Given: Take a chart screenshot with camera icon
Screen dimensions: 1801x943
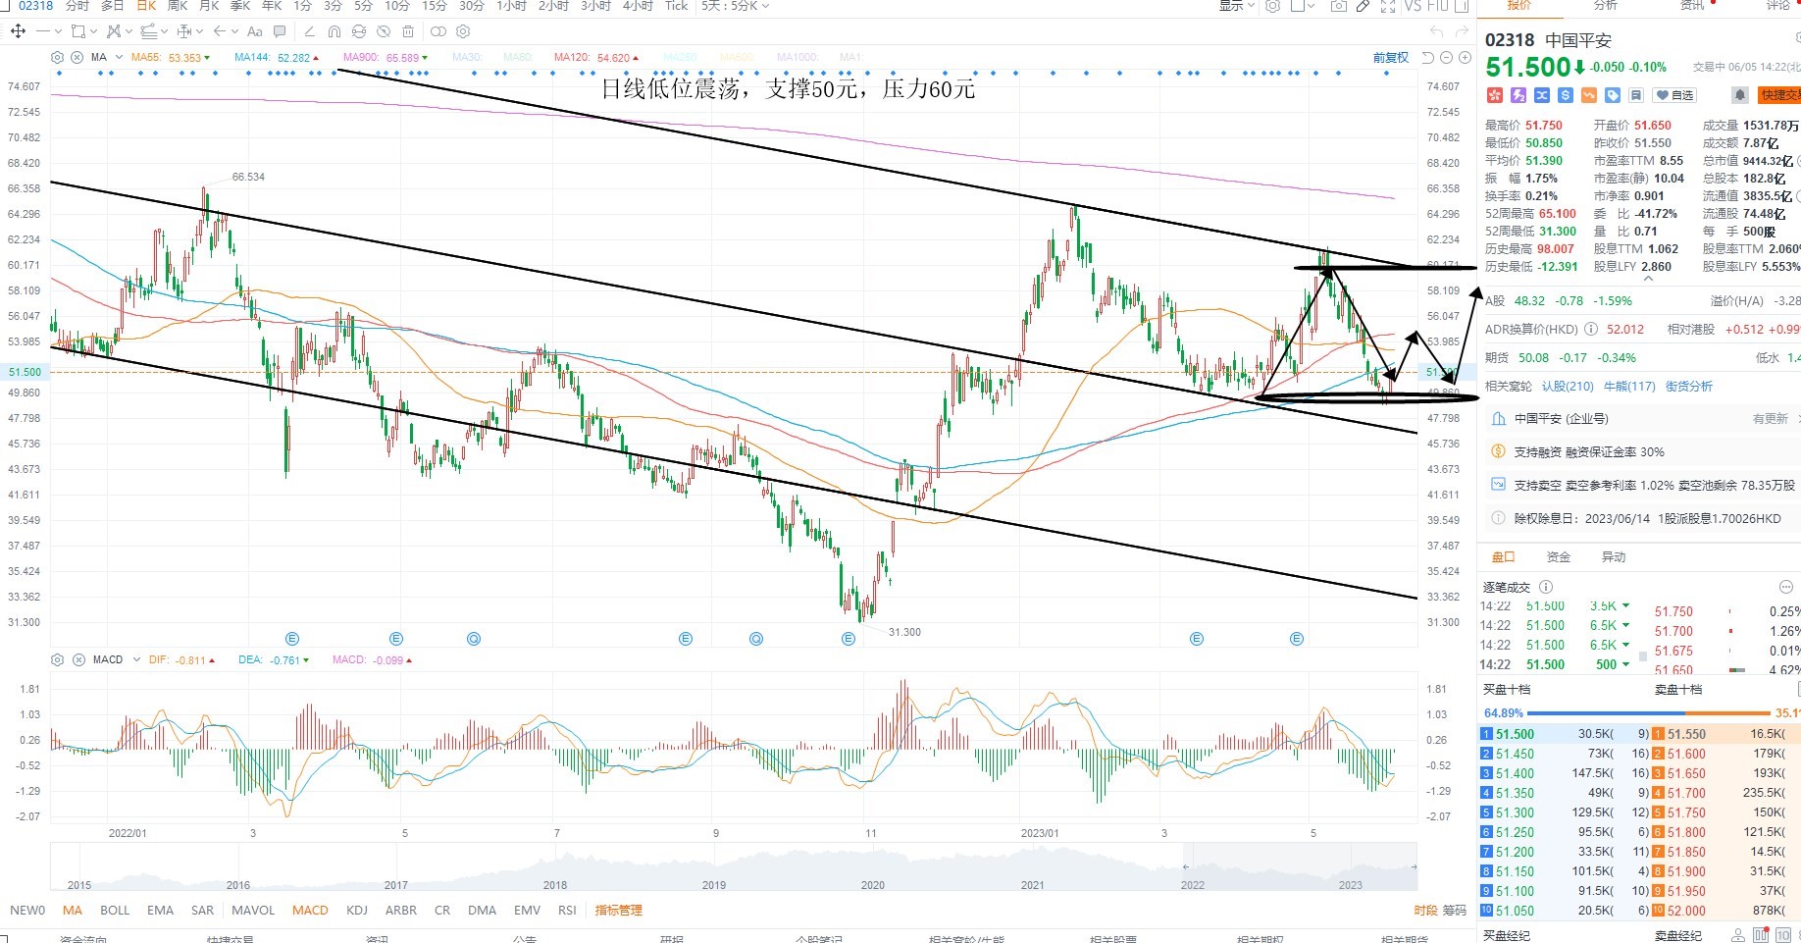Looking at the screenshot, I should tap(1338, 6).
